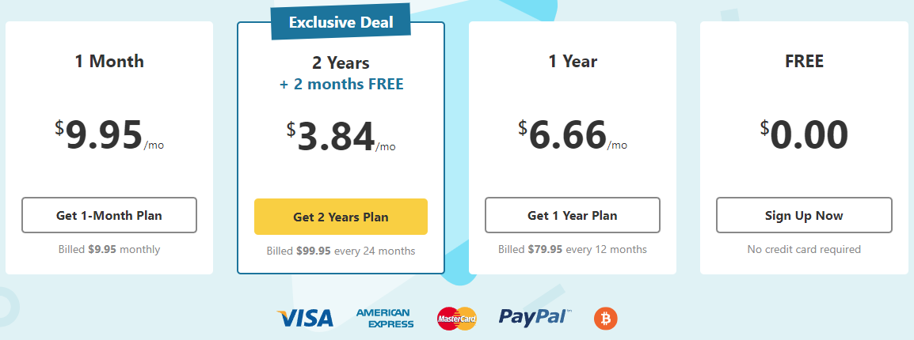Click the yellow Get 2 Years Plan button
This screenshot has width=914, height=340.
(341, 217)
